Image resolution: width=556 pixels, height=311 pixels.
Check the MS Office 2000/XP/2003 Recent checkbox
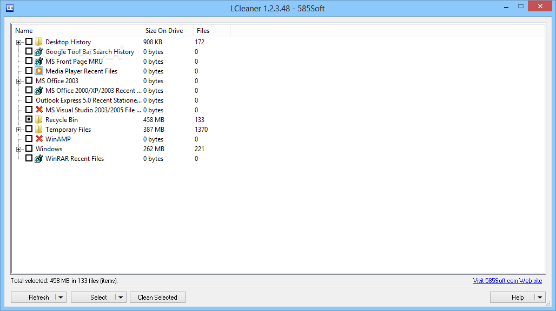click(29, 90)
